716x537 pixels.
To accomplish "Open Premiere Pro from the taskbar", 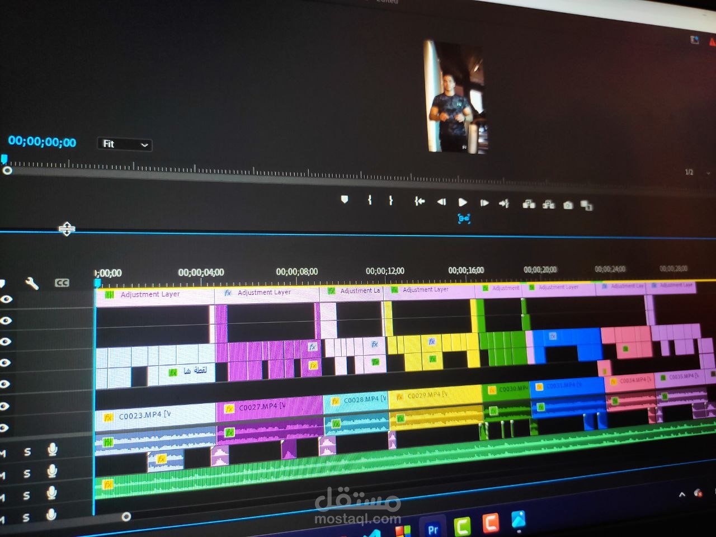I will coord(432,529).
